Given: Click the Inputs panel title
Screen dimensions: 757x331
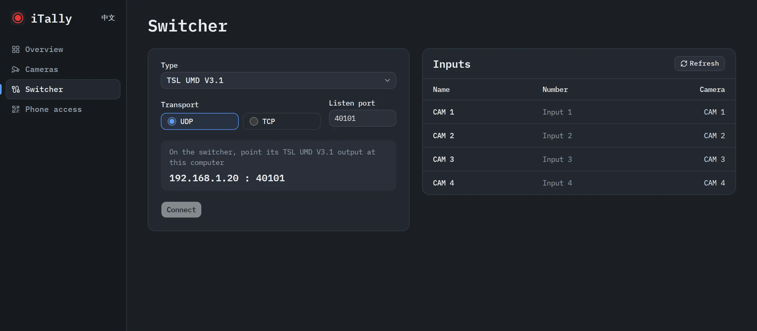Looking at the screenshot, I should pyautogui.click(x=452, y=64).
